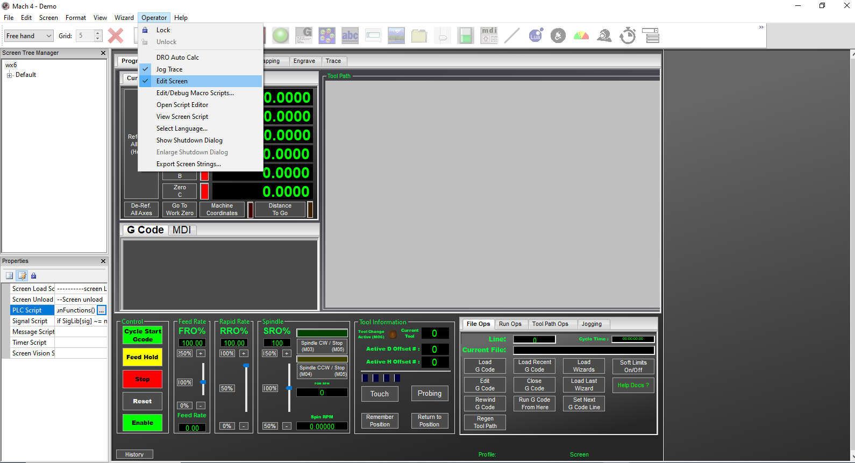Select the slider control tool icon

pos(442,36)
